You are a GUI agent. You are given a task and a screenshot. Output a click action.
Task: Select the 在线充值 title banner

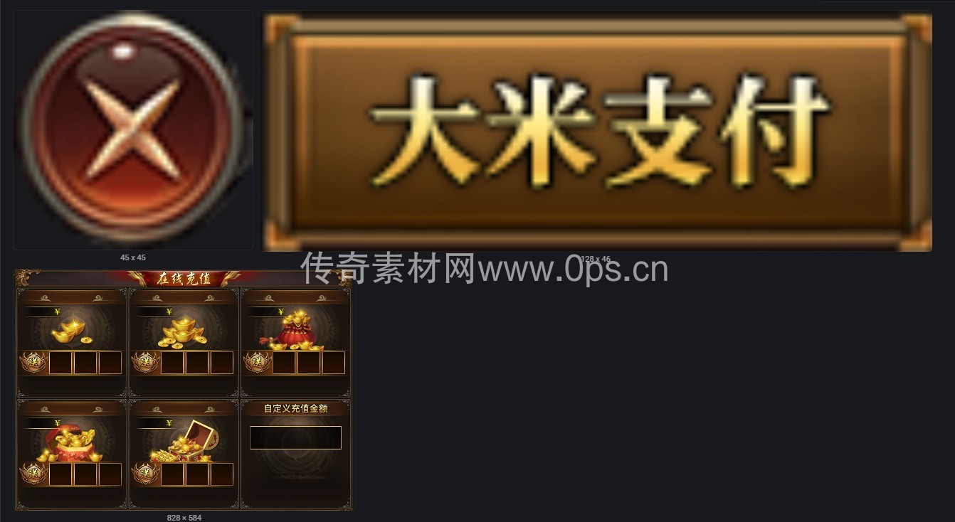184,278
